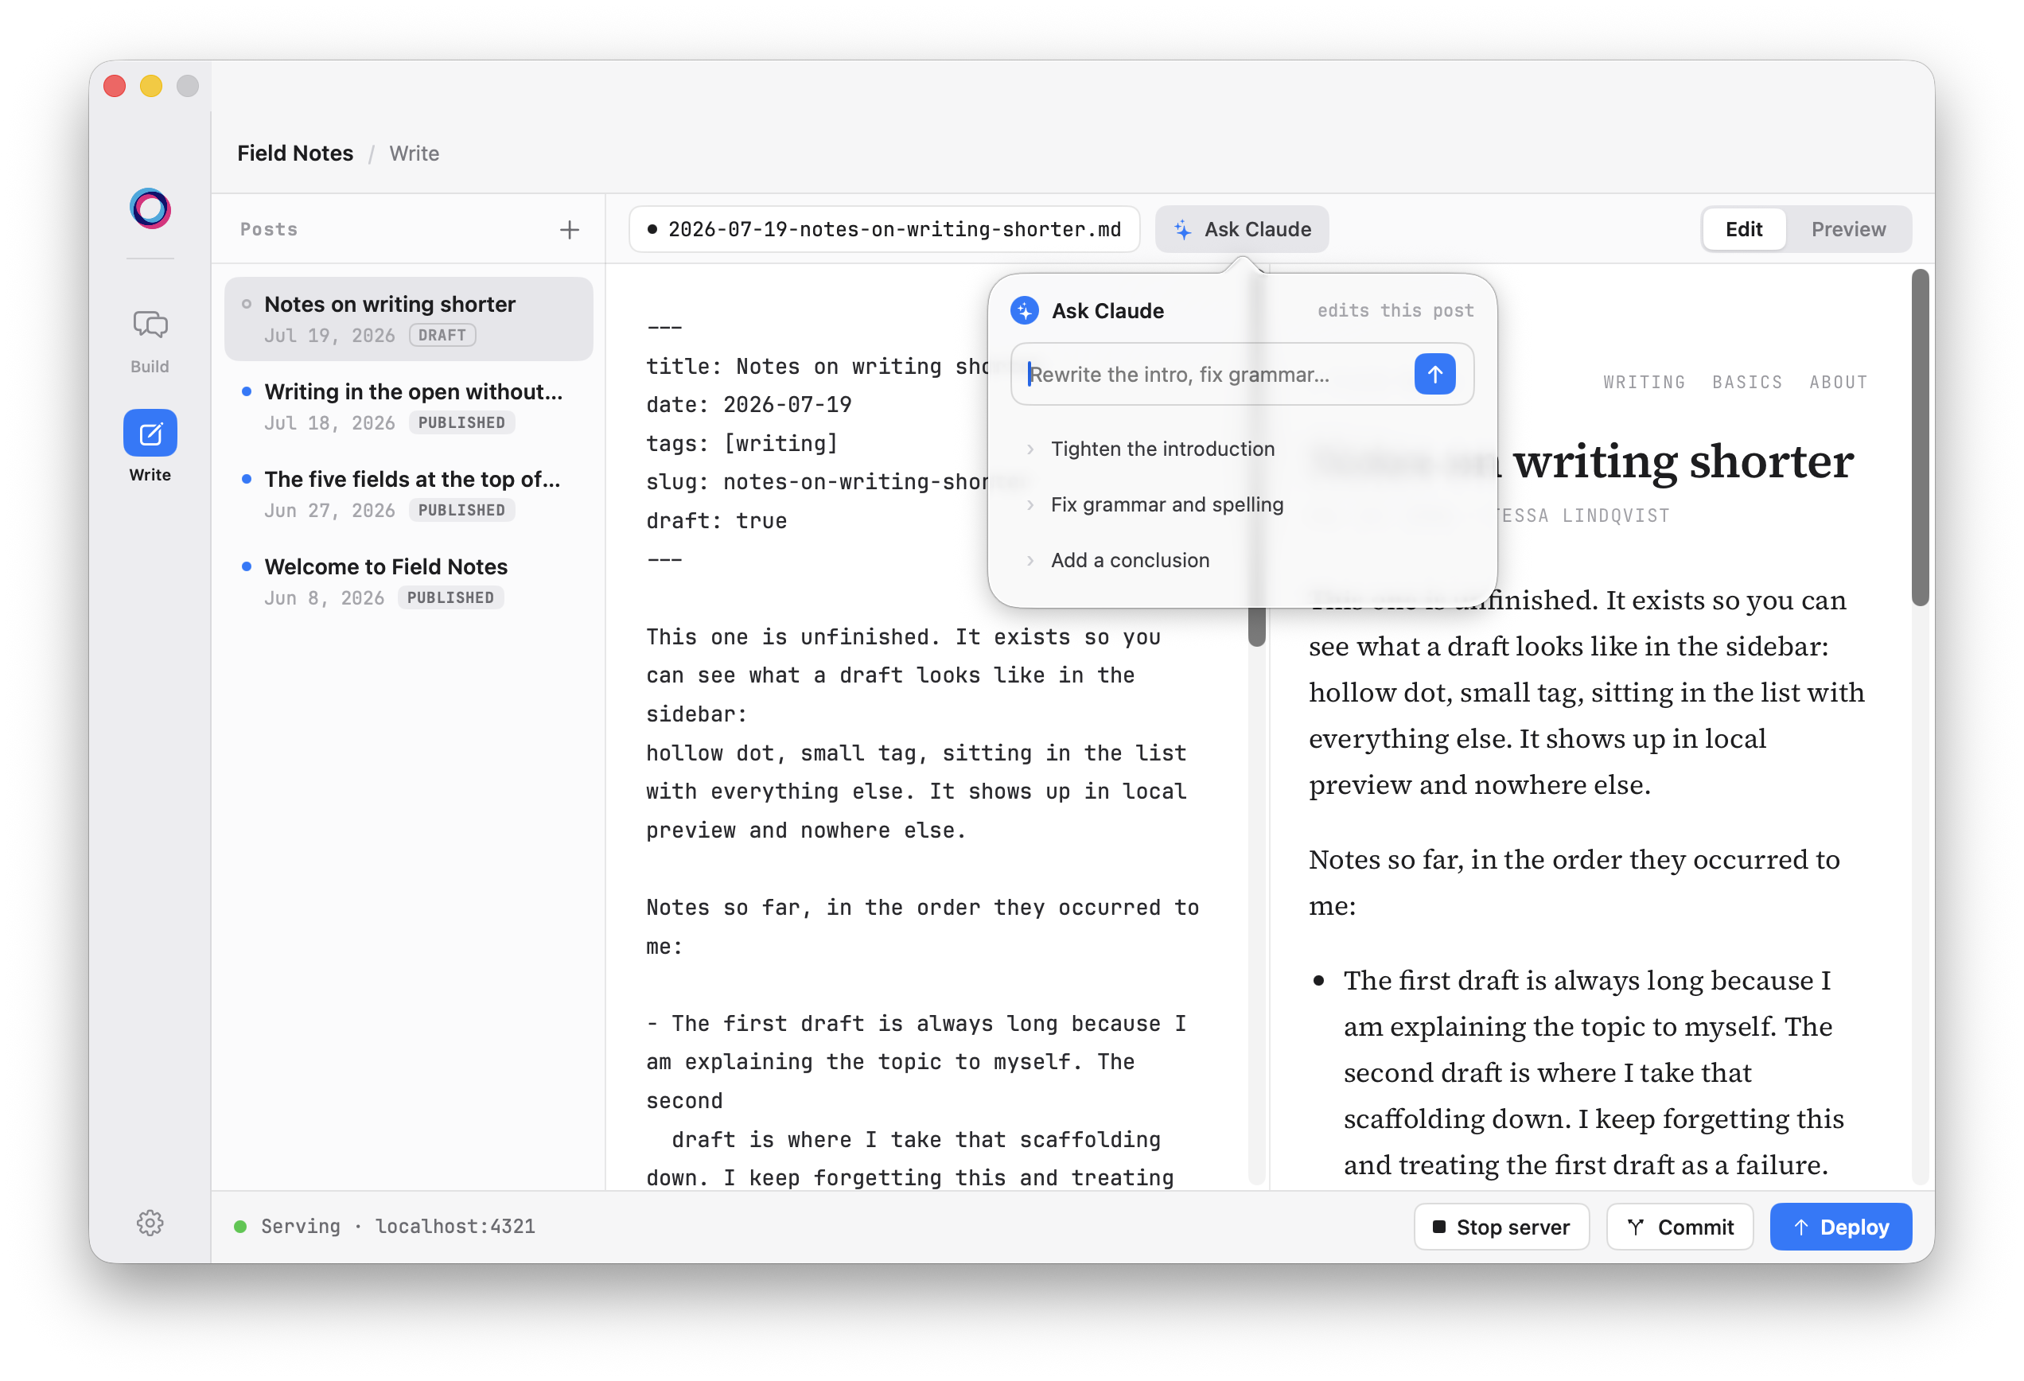Screen dimensions: 2024x1381
Task: Click 'draft: true' line in editor
Action: (x=716, y=521)
